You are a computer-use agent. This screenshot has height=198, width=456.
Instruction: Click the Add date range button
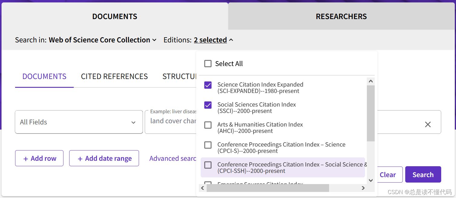[x=104, y=158]
